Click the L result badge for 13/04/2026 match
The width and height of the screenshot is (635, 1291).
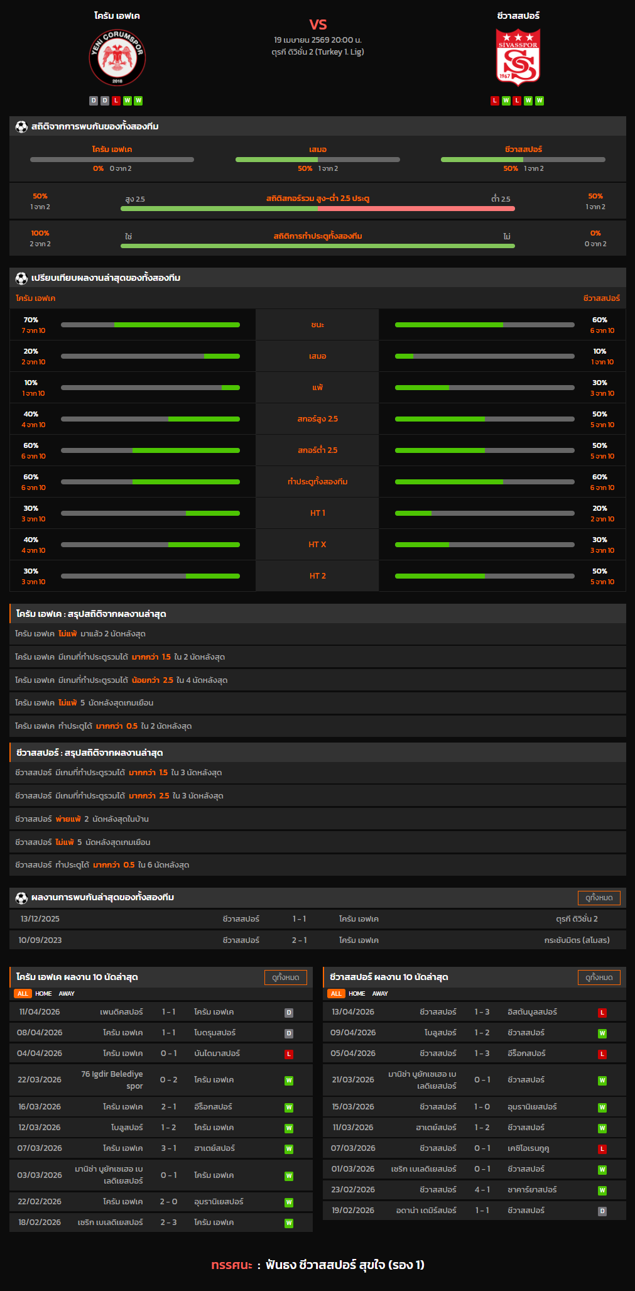pyautogui.click(x=602, y=1013)
